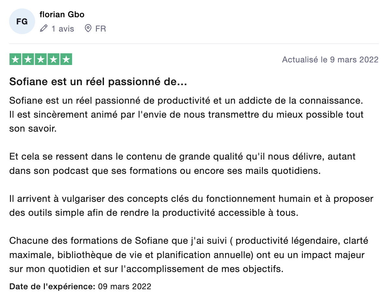Click the second green rating star
The width and height of the screenshot is (388, 299).
tap(28, 59)
